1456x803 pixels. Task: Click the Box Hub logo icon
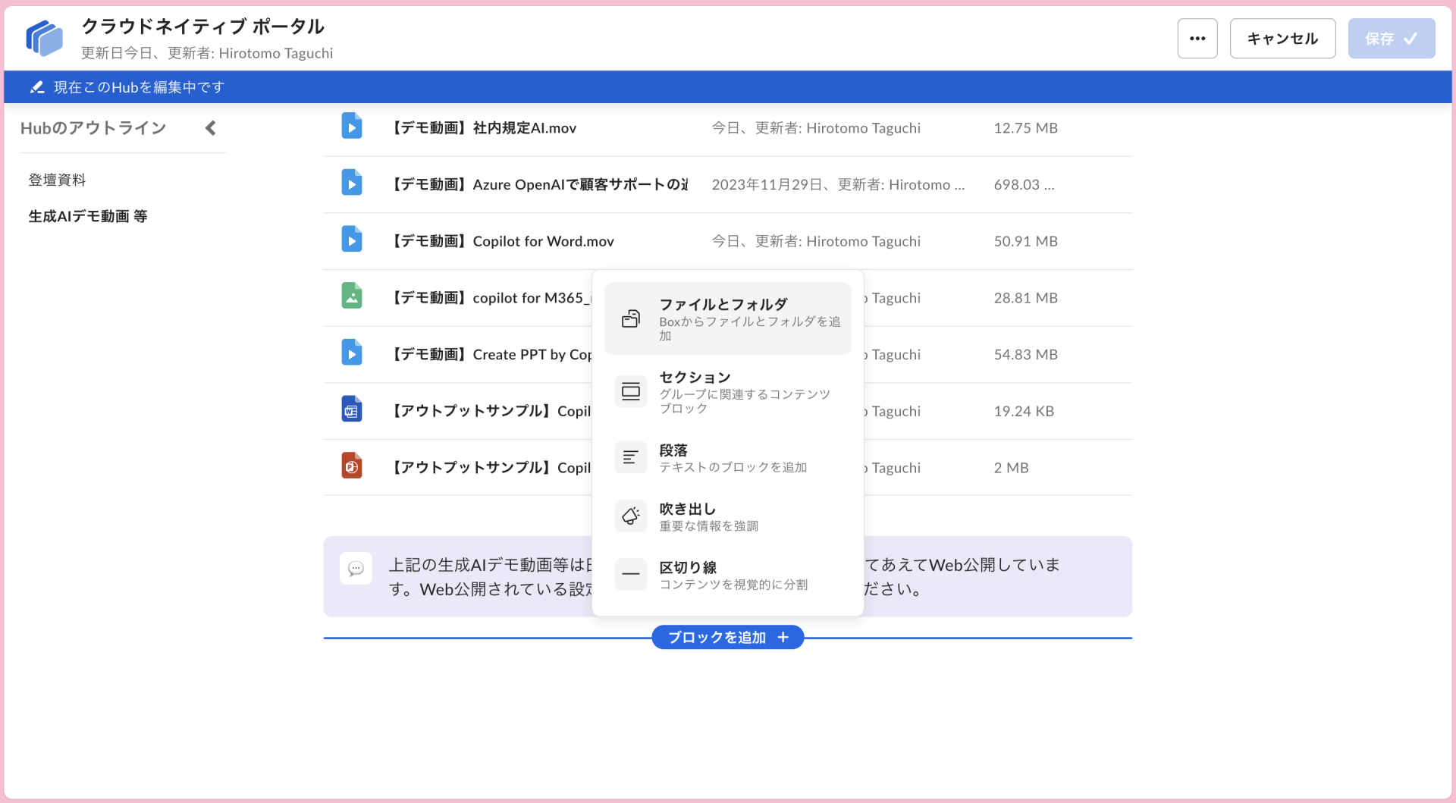43,37
